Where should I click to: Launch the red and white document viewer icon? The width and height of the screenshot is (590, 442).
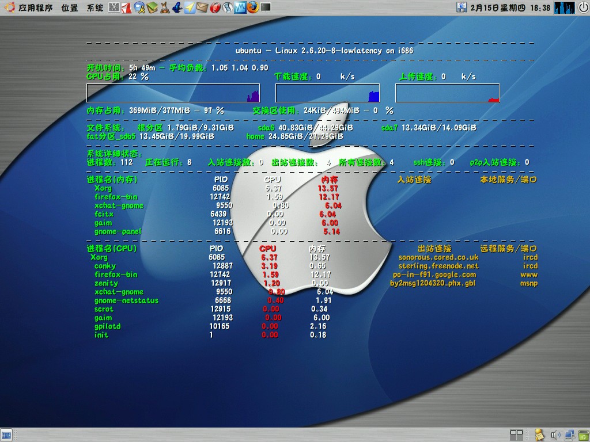pyautogui.click(x=126, y=7)
